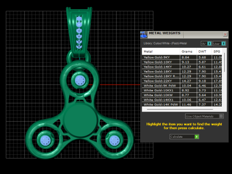Click the 14.27 grams cell
232x174 pixels.
[x=188, y=81]
